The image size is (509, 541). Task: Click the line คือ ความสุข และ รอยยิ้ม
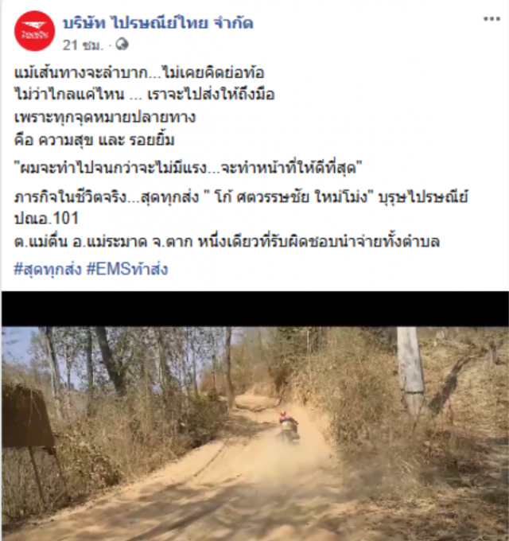point(94,140)
